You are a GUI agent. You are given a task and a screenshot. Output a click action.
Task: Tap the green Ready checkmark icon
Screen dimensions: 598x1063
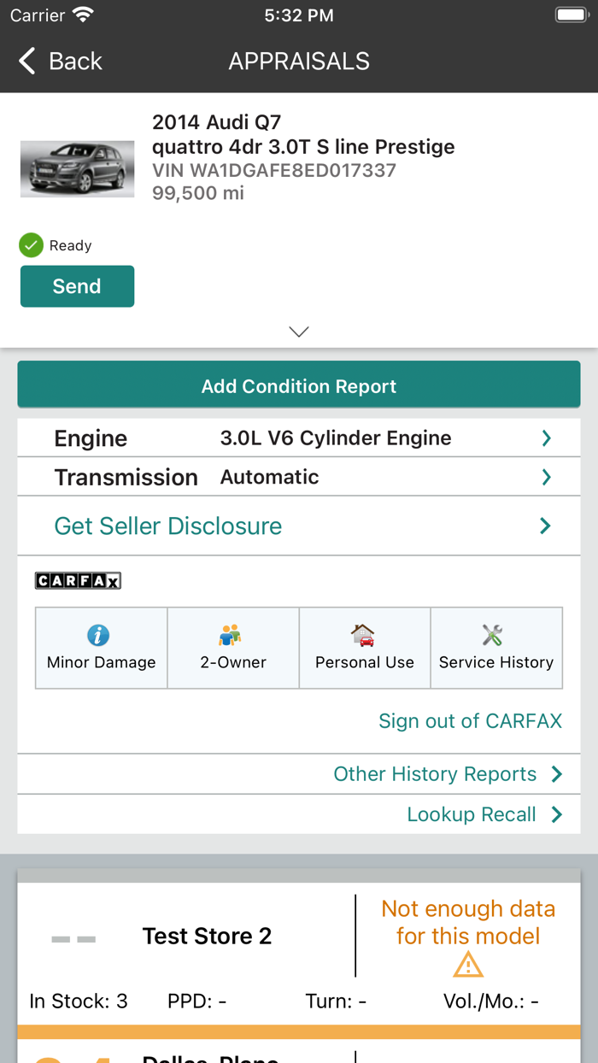(x=31, y=245)
